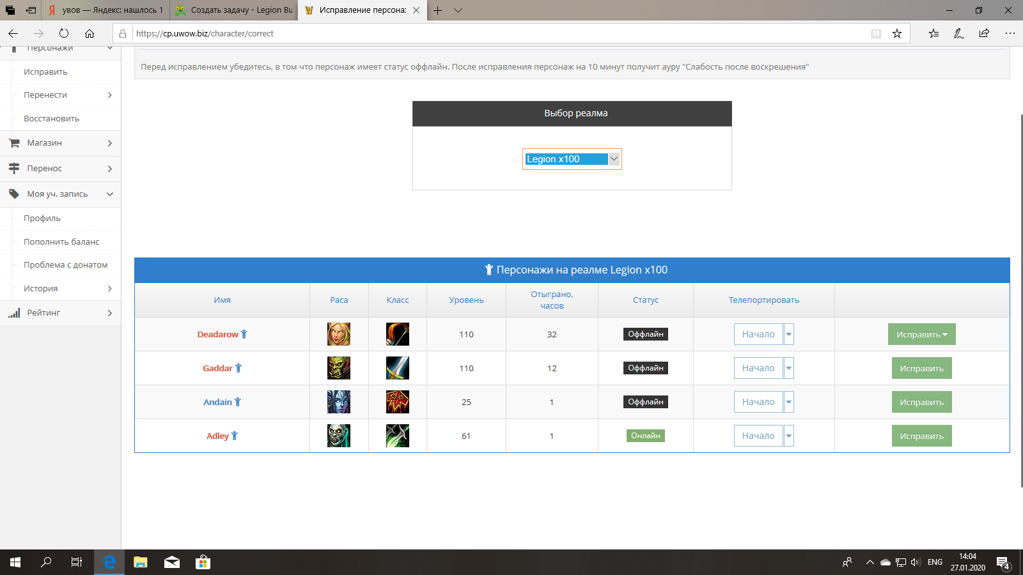
Task: Click the Andain character name link
Action: (217, 402)
